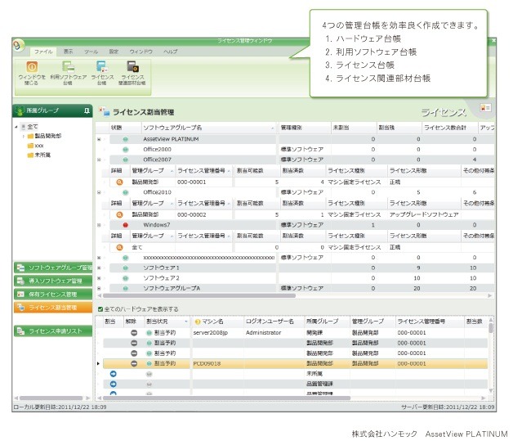Click the assign arrow in the 未所属 row
Image resolution: width=513 pixels, height=441 pixels.
(114, 374)
